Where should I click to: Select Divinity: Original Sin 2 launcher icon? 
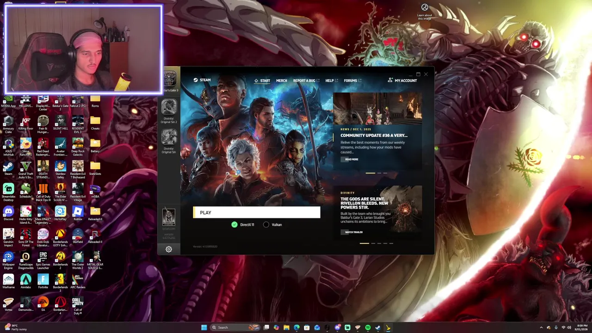coord(169,107)
